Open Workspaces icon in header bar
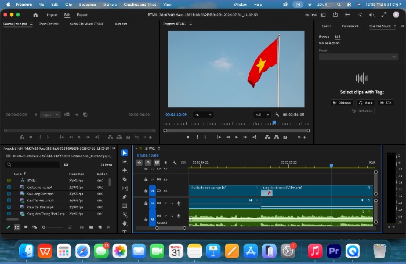Screen dimensions: 406x264 tap(323, 15)
